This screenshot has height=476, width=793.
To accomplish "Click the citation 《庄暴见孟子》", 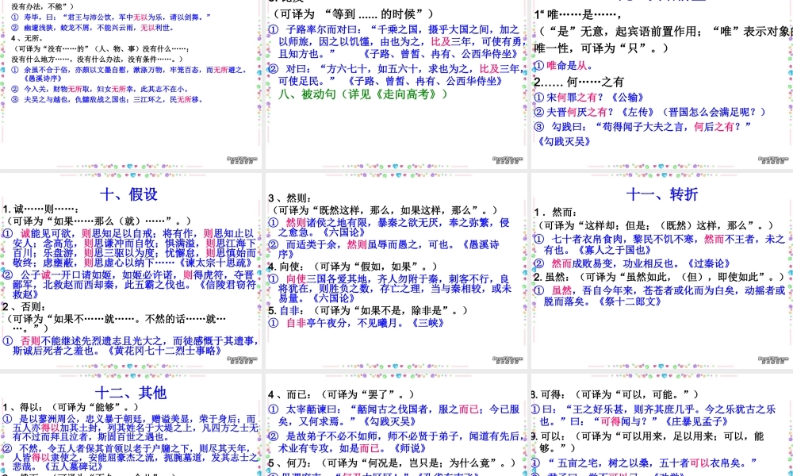I will pos(697,421).
